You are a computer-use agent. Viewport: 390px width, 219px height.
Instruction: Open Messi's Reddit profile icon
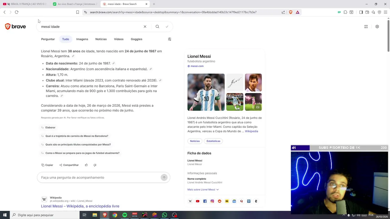tap(219, 201)
